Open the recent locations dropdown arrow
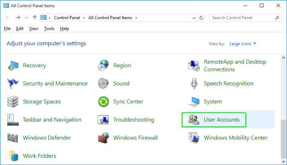This screenshot has height=165, width=287. point(26,17)
